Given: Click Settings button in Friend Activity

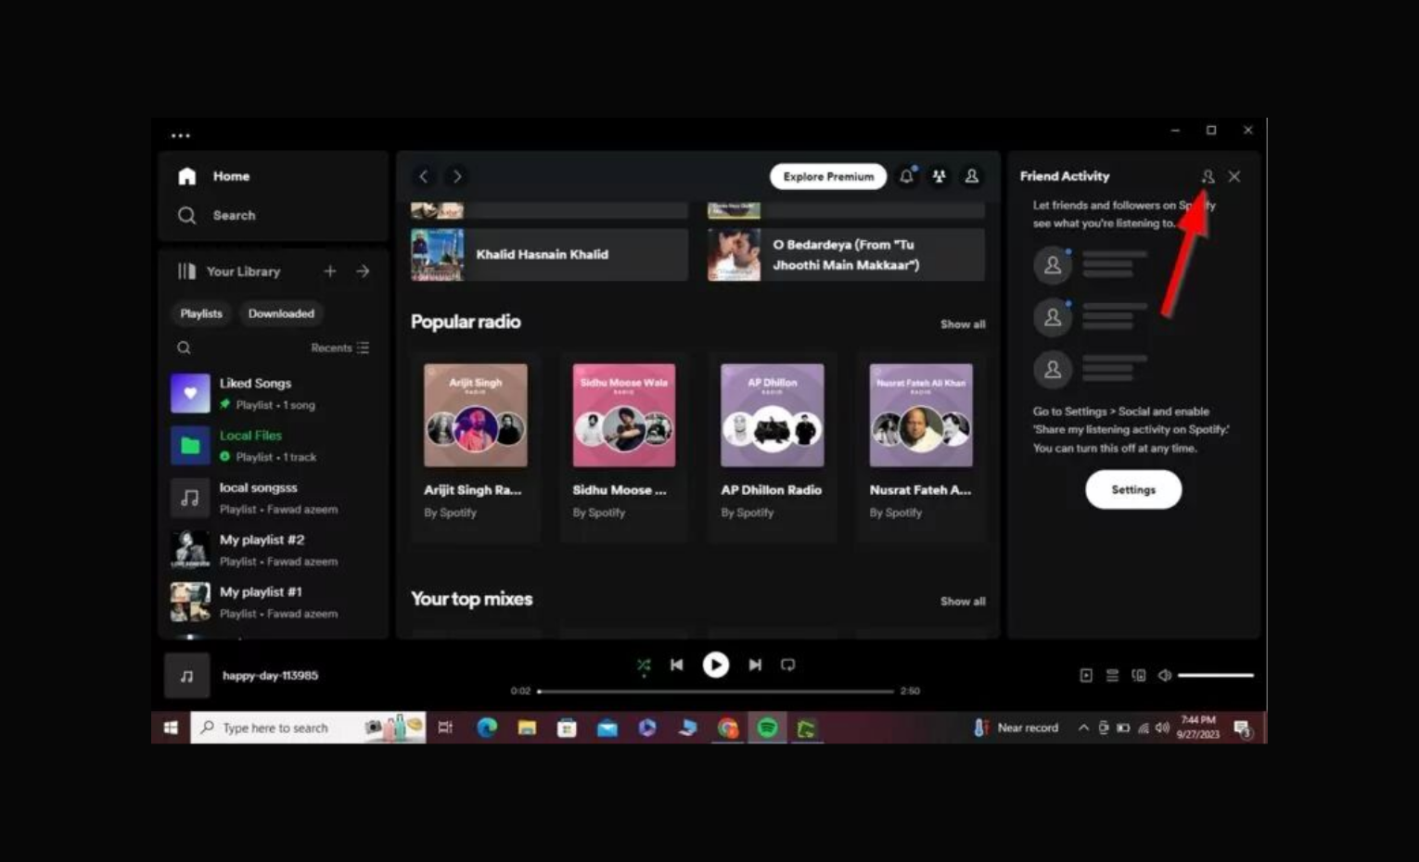Looking at the screenshot, I should (1133, 489).
